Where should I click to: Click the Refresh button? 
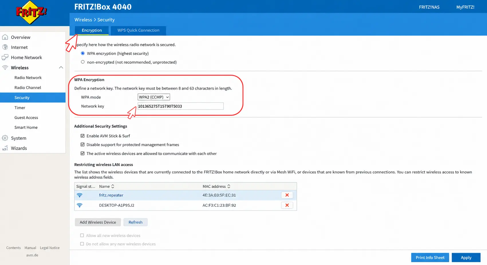coord(135,222)
